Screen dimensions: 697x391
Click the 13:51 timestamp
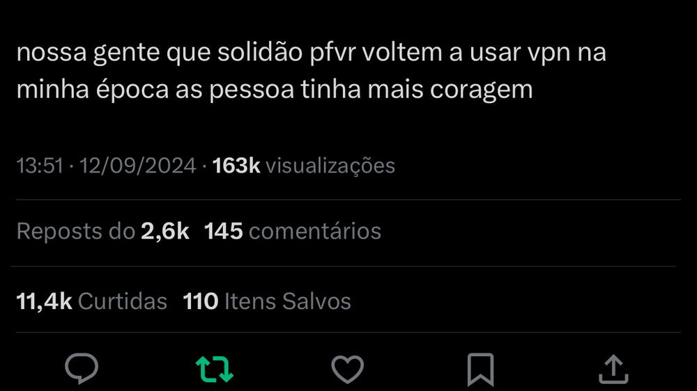40,166
